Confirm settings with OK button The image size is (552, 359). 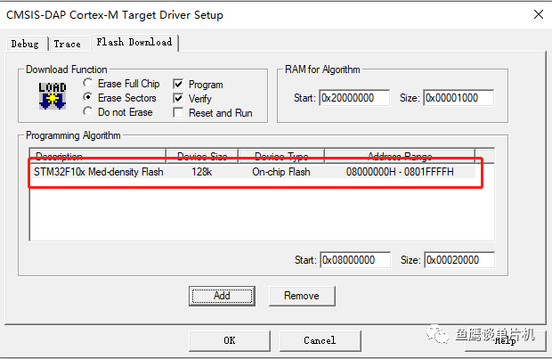pos(230,340)
